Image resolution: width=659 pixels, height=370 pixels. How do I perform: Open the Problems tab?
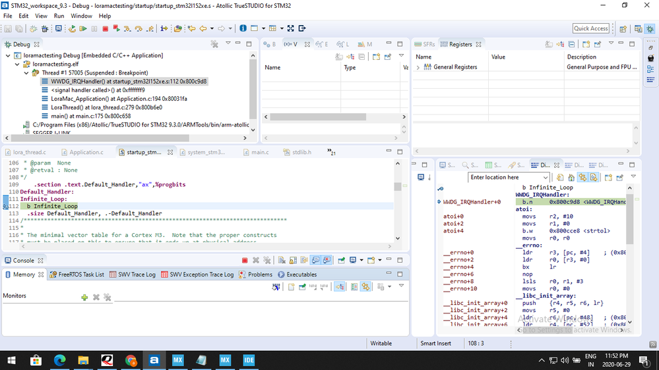pyautogui.click(x=255, y=275)
